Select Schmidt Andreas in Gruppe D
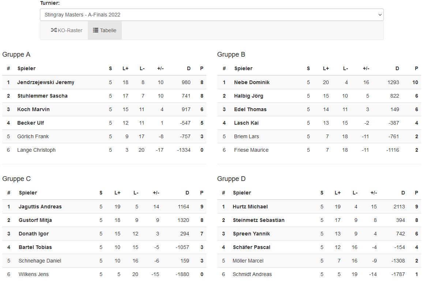Screen dimensions: 424x287 252,274
